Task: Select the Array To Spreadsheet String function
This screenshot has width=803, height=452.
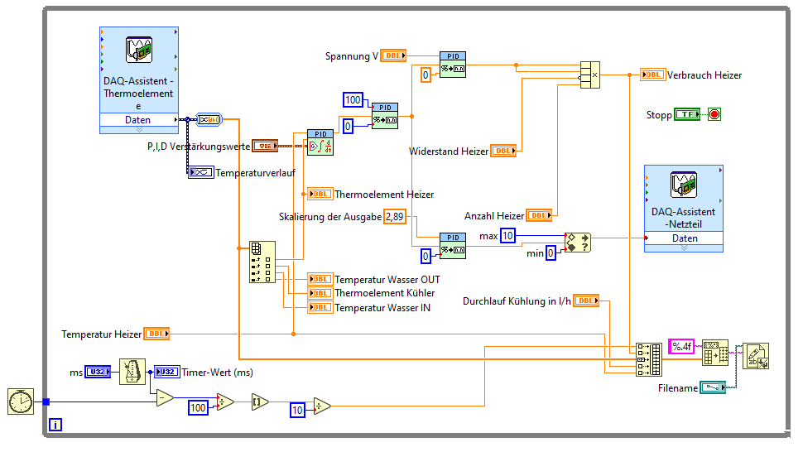Action: [715, 353]
